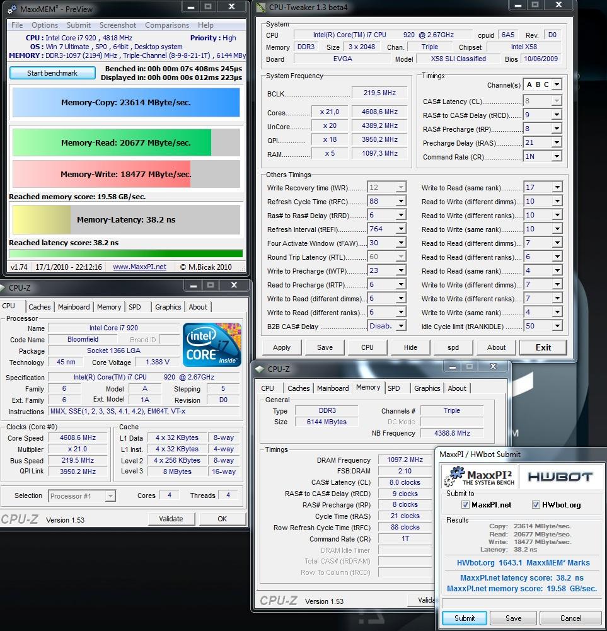Open the www.MaxxPI.net link
Screen dimensions: 607x631
click(139, 267)
